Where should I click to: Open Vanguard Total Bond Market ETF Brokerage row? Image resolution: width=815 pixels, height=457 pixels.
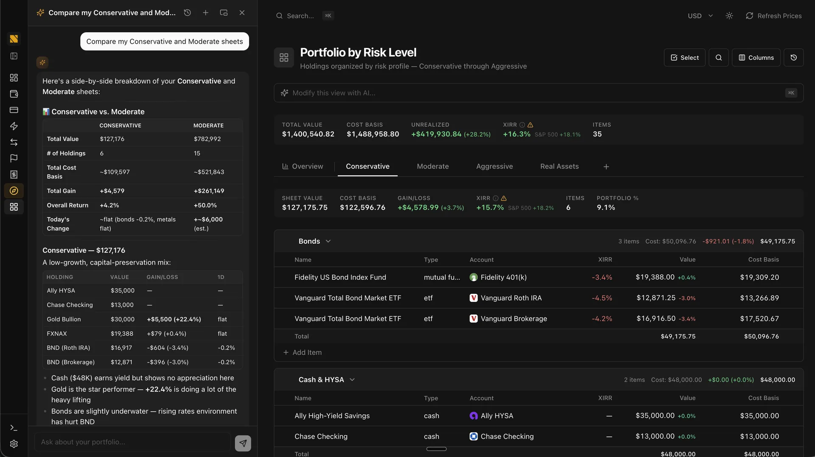click(x=538, y=319)
